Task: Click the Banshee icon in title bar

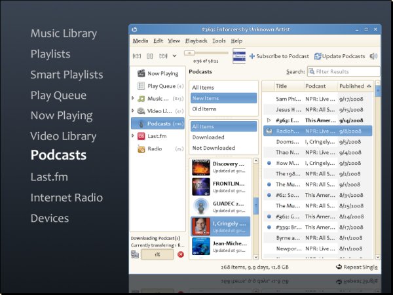Action: coord(134,29)
